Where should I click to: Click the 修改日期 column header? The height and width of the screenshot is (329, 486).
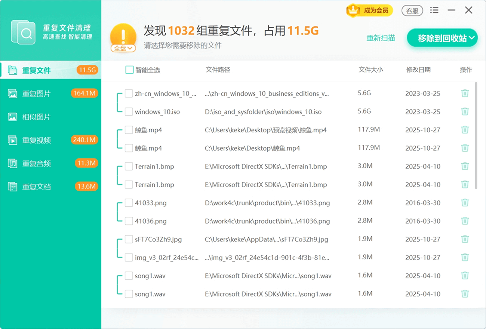pos(418,70)
